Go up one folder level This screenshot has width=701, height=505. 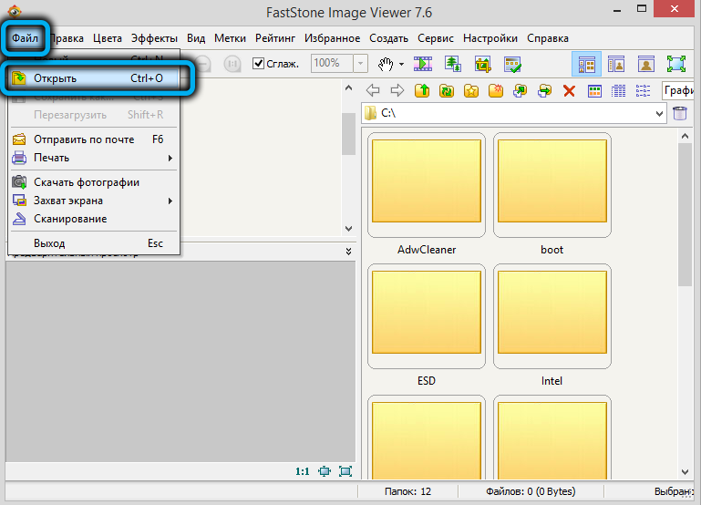coord(422,90)
